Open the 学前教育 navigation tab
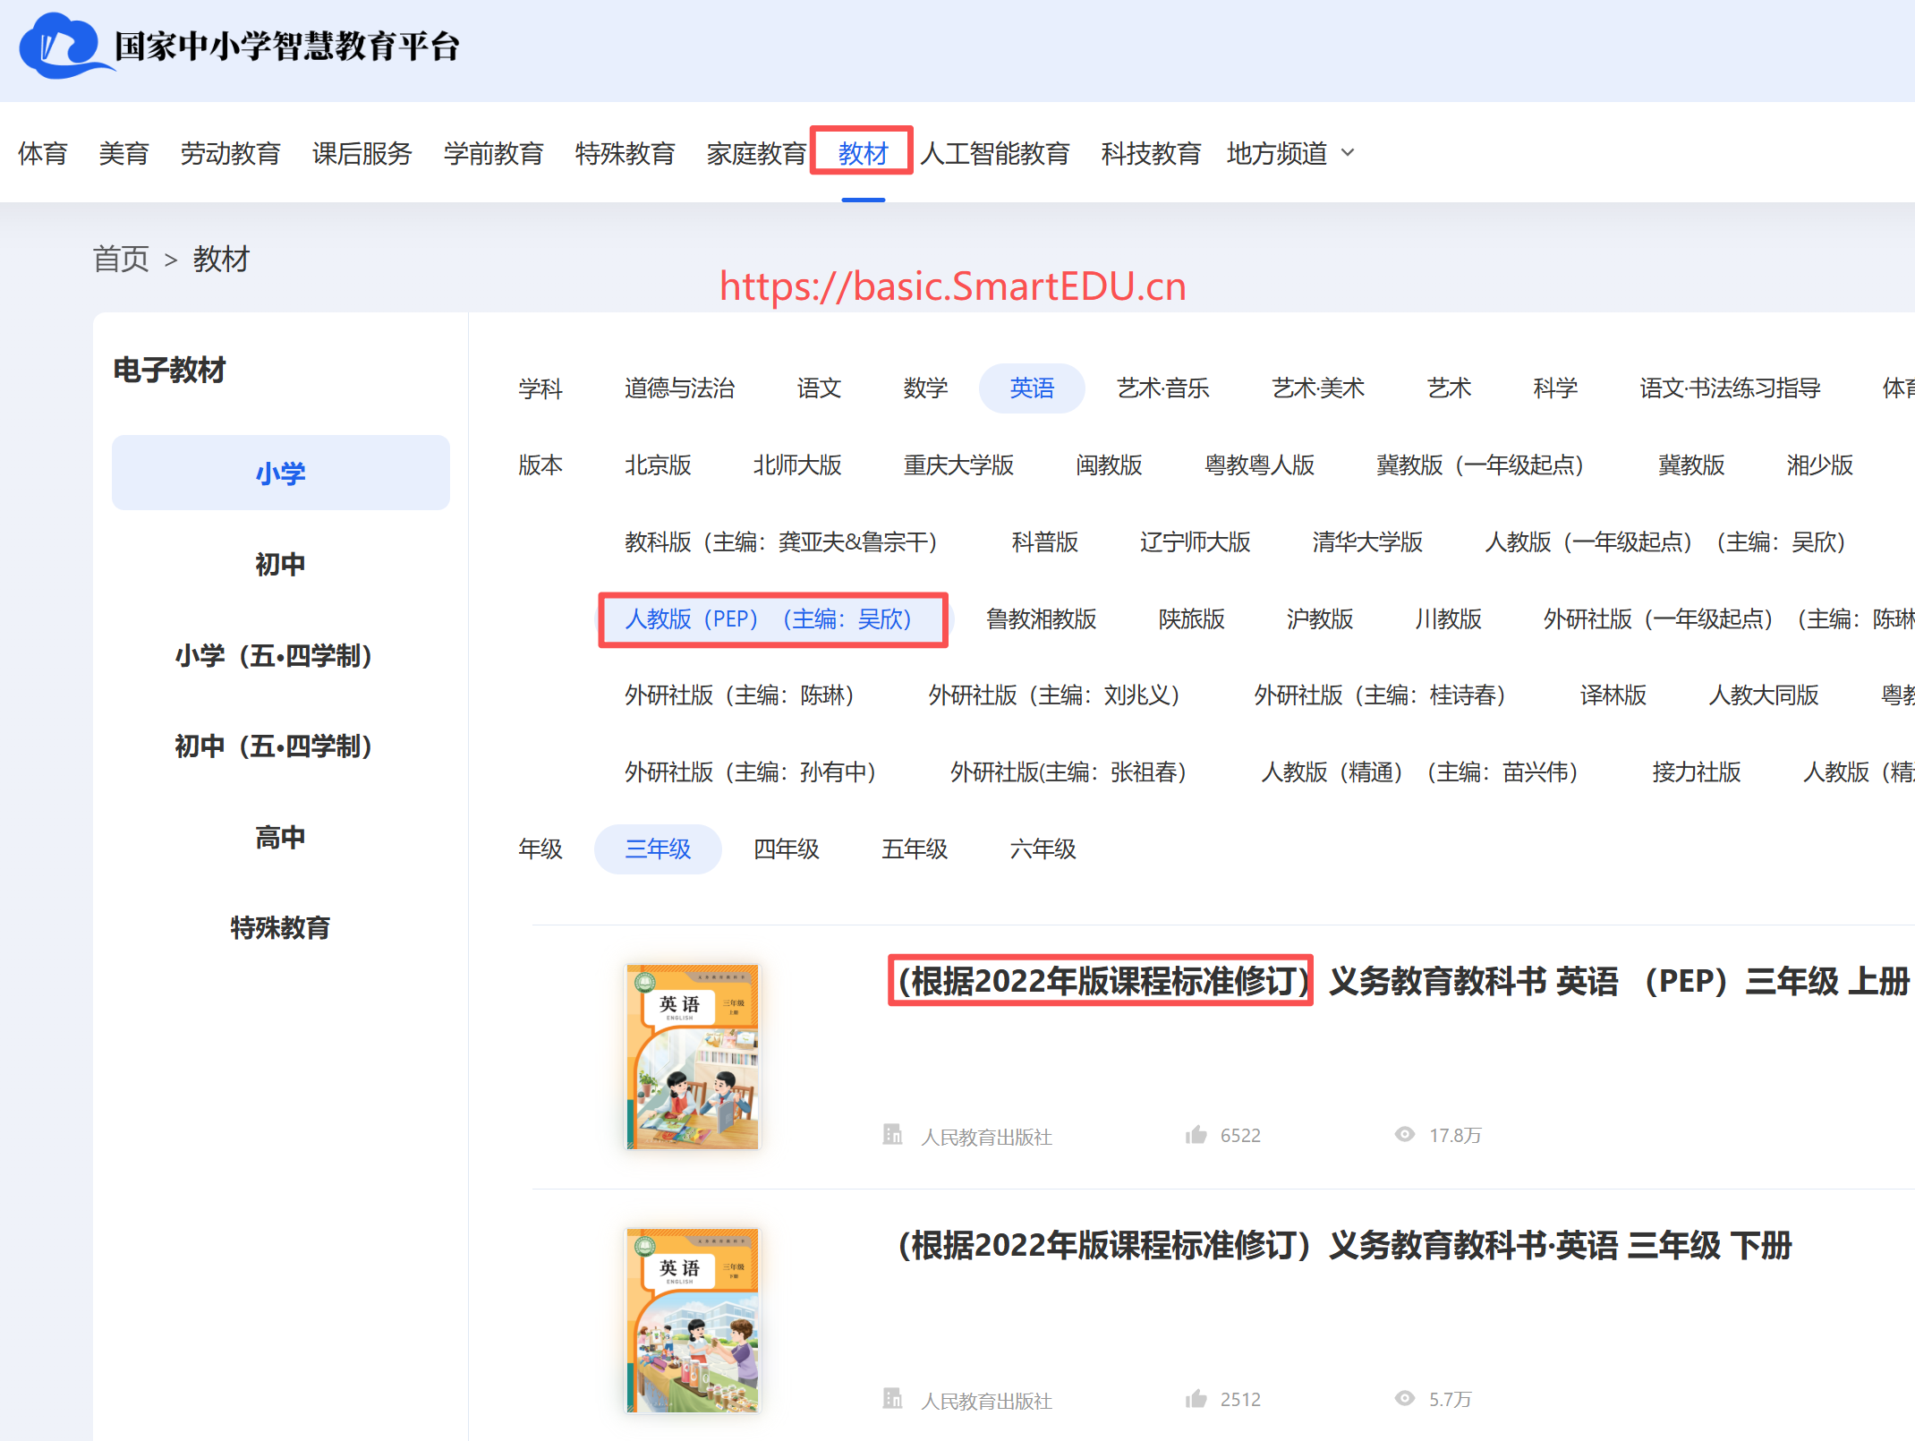This screenshot has width=1915, height=1441. (x=493, y=153)
